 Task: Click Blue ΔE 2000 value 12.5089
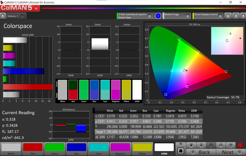(147, 137)
